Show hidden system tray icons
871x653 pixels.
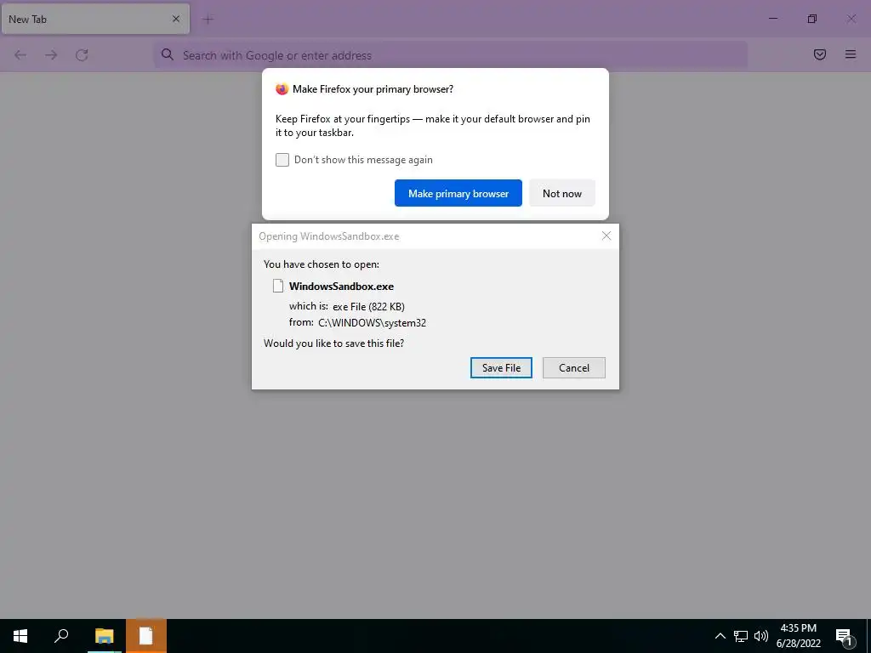720,636
